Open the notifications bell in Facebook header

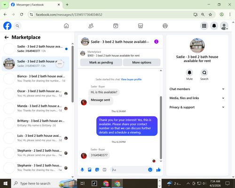(x=214, y=26)
